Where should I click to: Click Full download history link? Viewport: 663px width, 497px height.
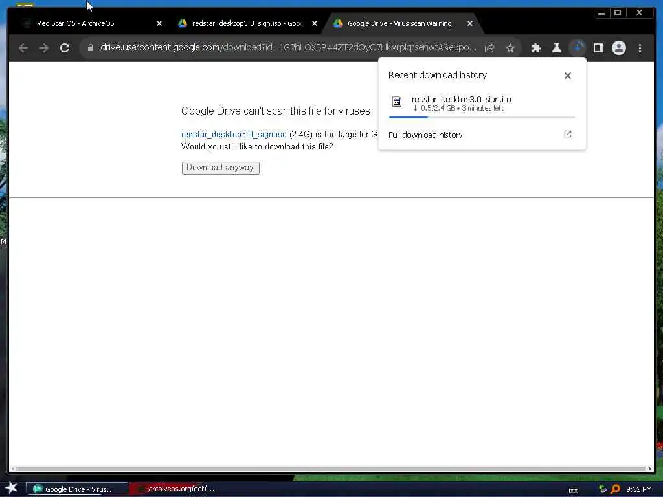[425, 135]
